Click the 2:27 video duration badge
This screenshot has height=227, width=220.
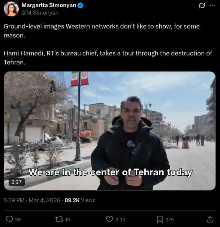pos(16,182)
